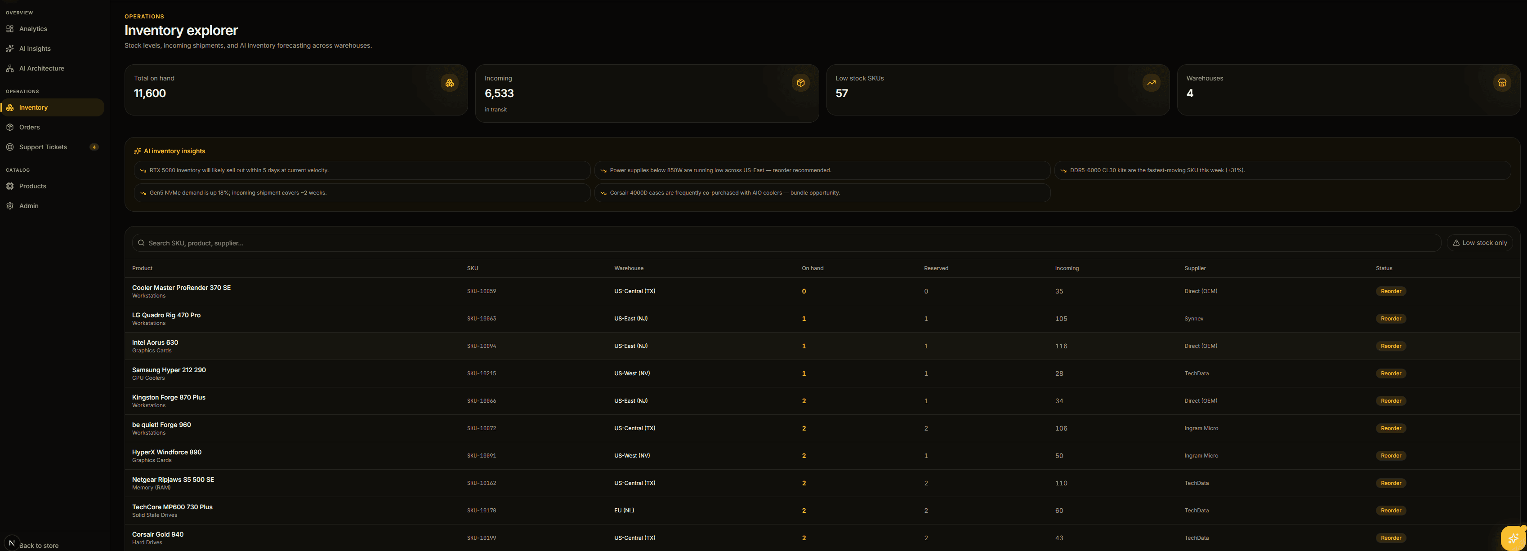This screenshot has width=1527, height=551.
Task: Click the Total on hand boxes icon
Action: click(450, 83)
